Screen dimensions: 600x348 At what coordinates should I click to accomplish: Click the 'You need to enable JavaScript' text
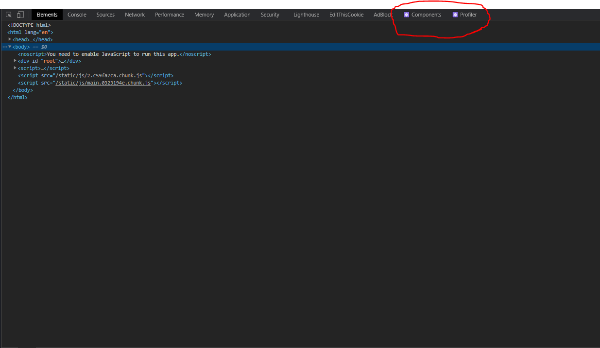coord(113,54)
